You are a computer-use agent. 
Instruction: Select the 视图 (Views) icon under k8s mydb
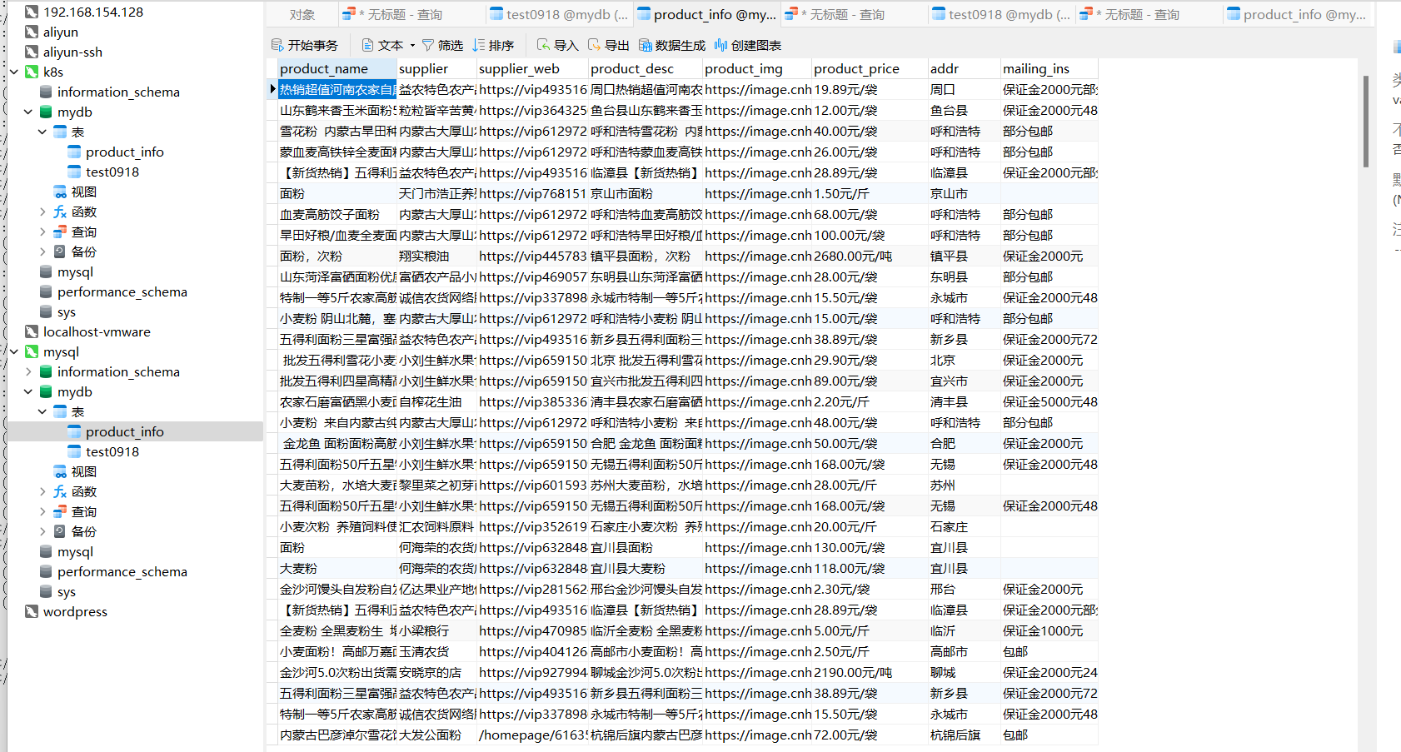click(60, 192)
